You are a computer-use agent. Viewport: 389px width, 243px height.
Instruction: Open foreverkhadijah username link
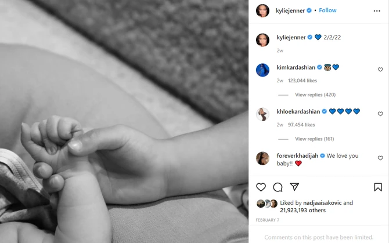(x=297, y=155)
